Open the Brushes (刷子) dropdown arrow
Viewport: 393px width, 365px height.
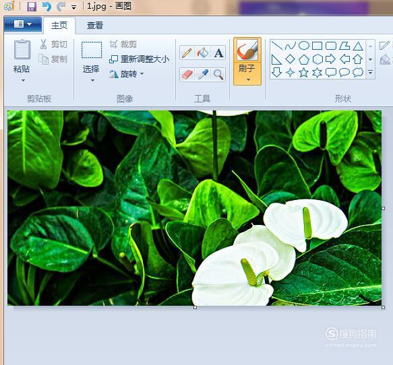point(248,79)
